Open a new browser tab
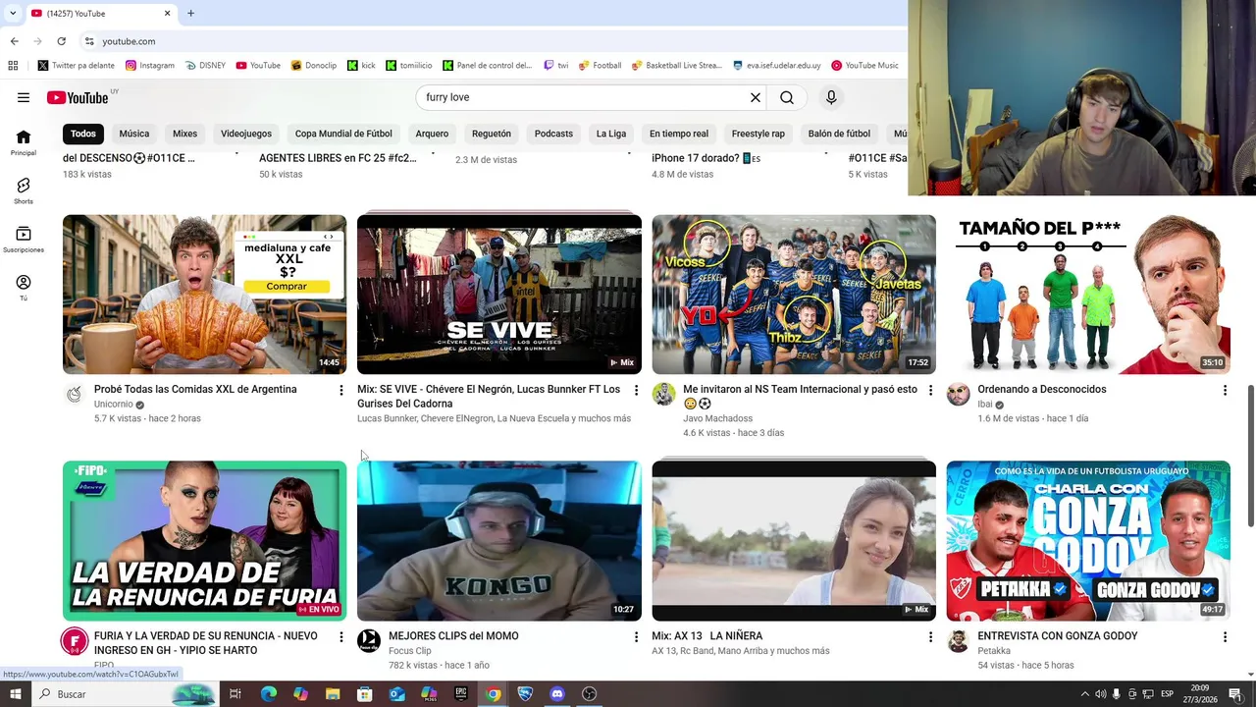1256x707 pixels. pyautogui.click(x=190, y=14)
